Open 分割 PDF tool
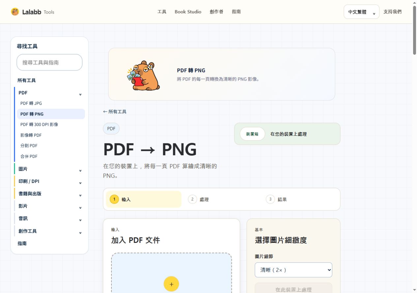The height and width of the screenshot is (293, 417). click(29, 146)
